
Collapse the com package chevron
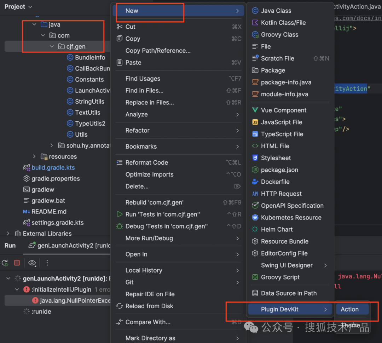(x=43, y=35)
